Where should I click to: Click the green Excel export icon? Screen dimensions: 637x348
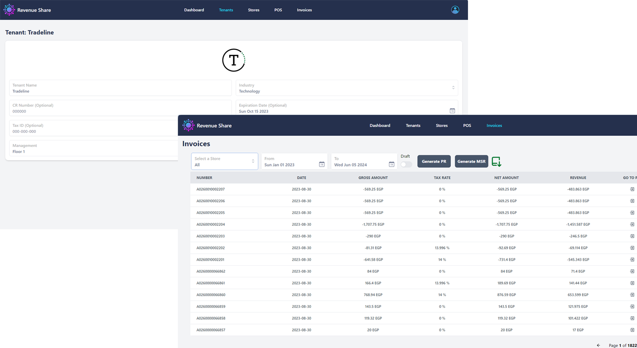[x=496, y=162]
